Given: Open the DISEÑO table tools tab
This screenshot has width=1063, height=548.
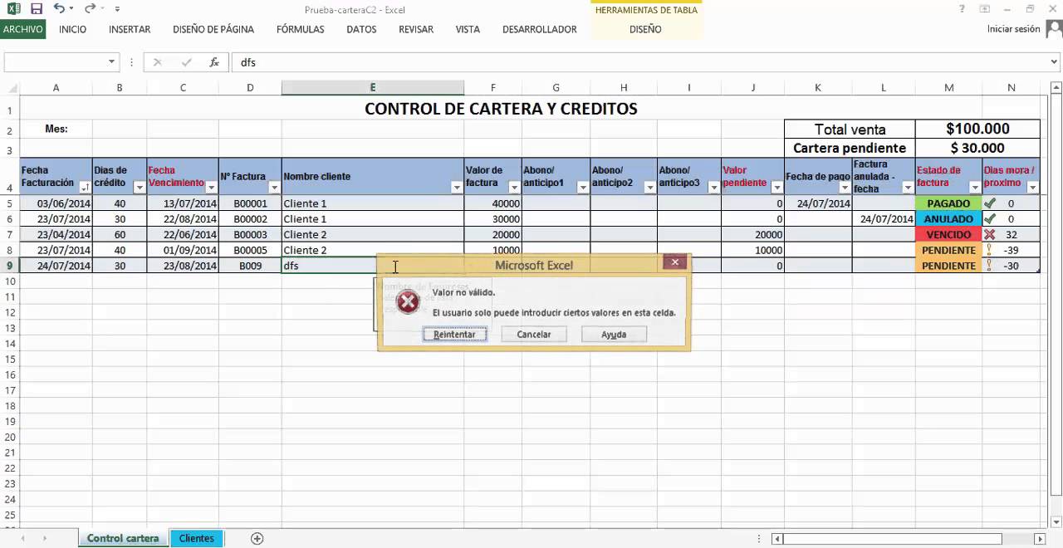Looking at the screenshot, I should coord(645,29).
